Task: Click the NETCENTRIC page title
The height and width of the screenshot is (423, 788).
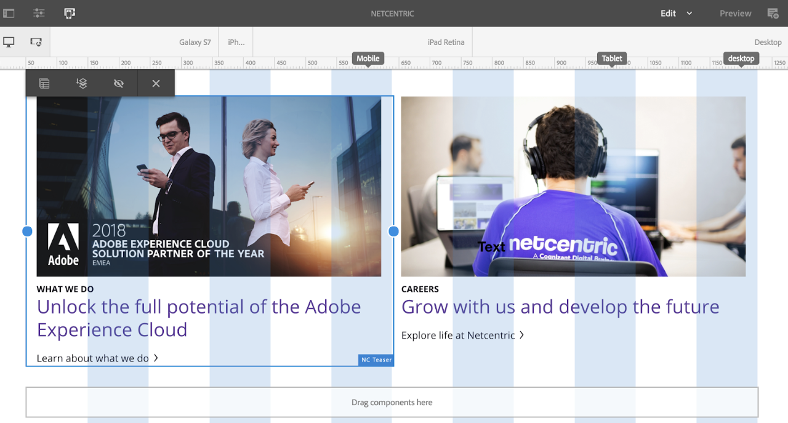Action: (392, 14)
